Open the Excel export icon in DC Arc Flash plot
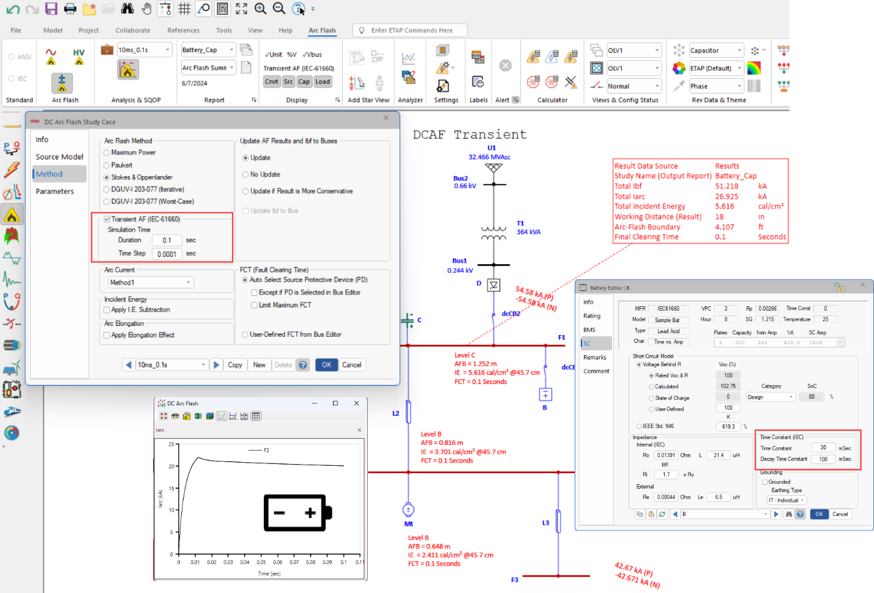The image size is (874, 593). (199, 416)
